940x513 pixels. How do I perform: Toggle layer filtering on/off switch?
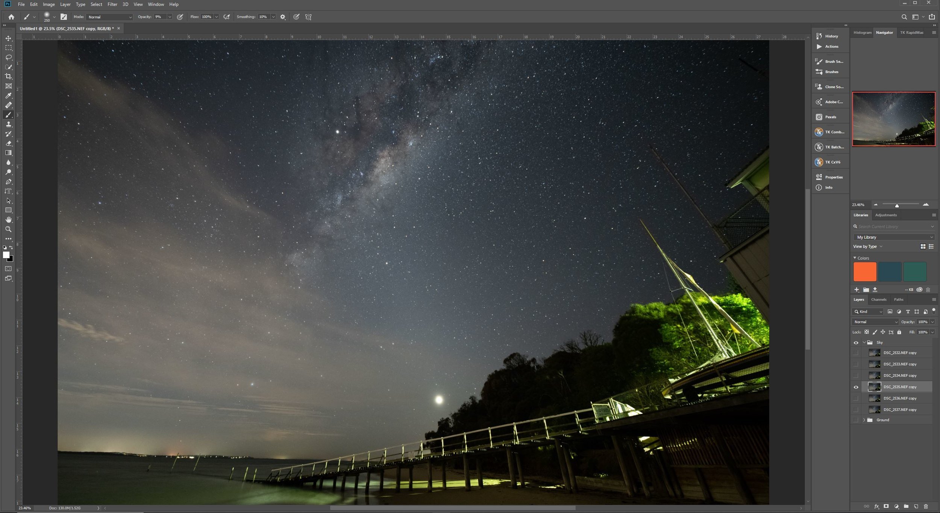point(934,310)
